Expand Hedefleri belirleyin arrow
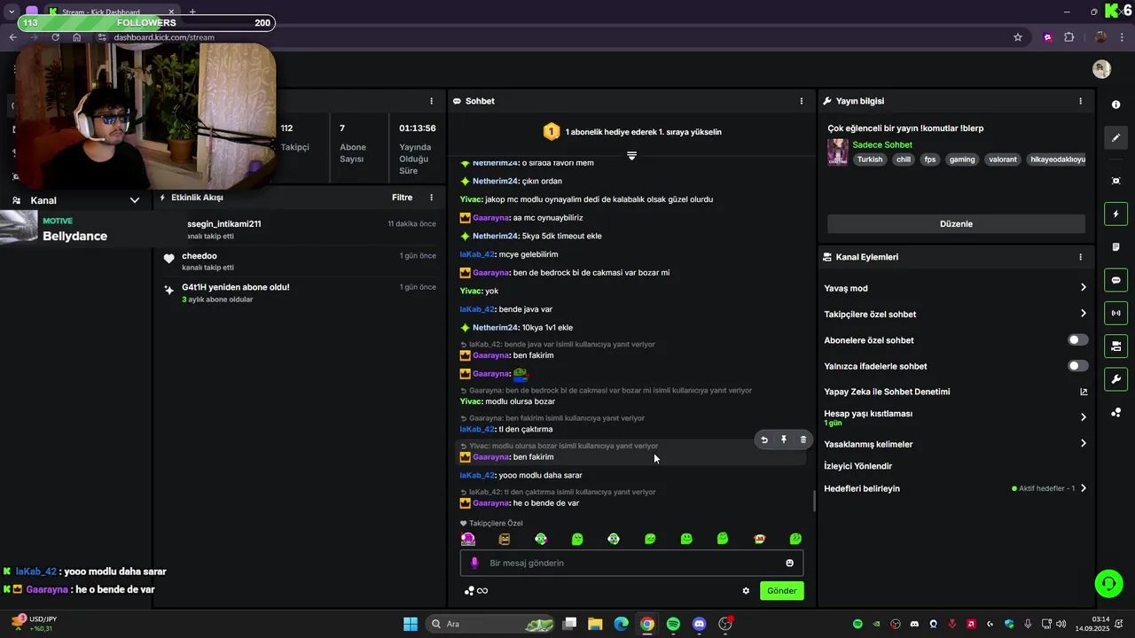Screen dimensions: 1135x638 tap(1083, 488)
